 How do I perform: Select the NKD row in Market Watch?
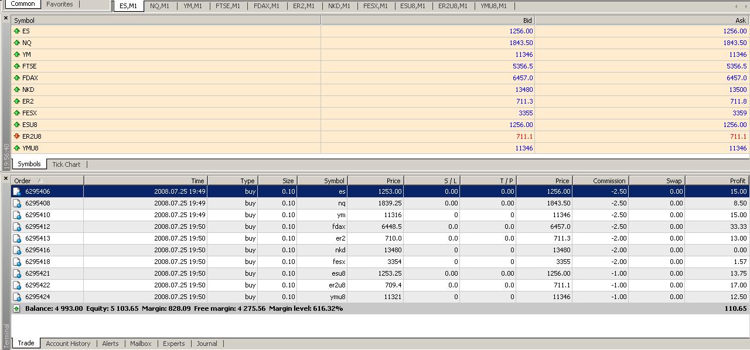(x=165, y=90)
